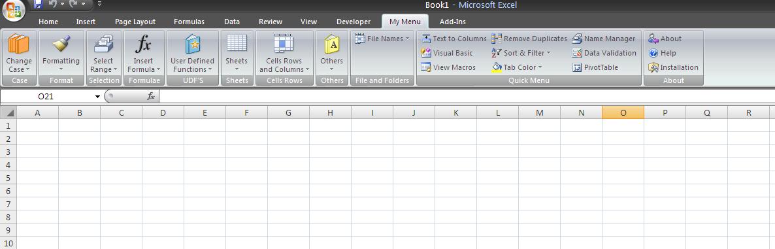The height and width of the screenshot is (249, 775).
Task: Select the My Menu tab
Action: [x=404, y=22]
